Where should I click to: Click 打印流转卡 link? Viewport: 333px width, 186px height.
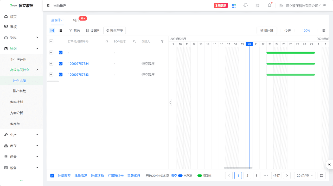point(116,176)
